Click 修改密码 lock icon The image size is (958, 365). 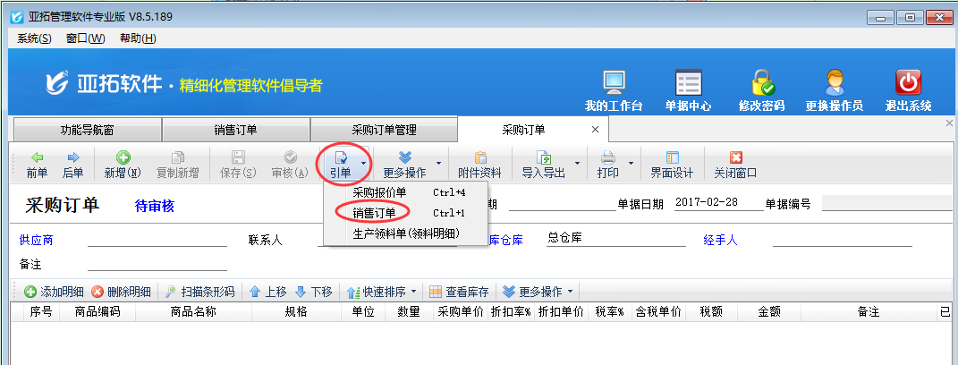click(x=761, y=89)
